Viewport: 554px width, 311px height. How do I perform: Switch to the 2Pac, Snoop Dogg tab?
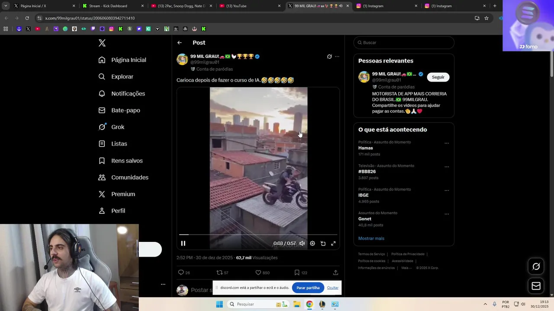click(181, 6)
